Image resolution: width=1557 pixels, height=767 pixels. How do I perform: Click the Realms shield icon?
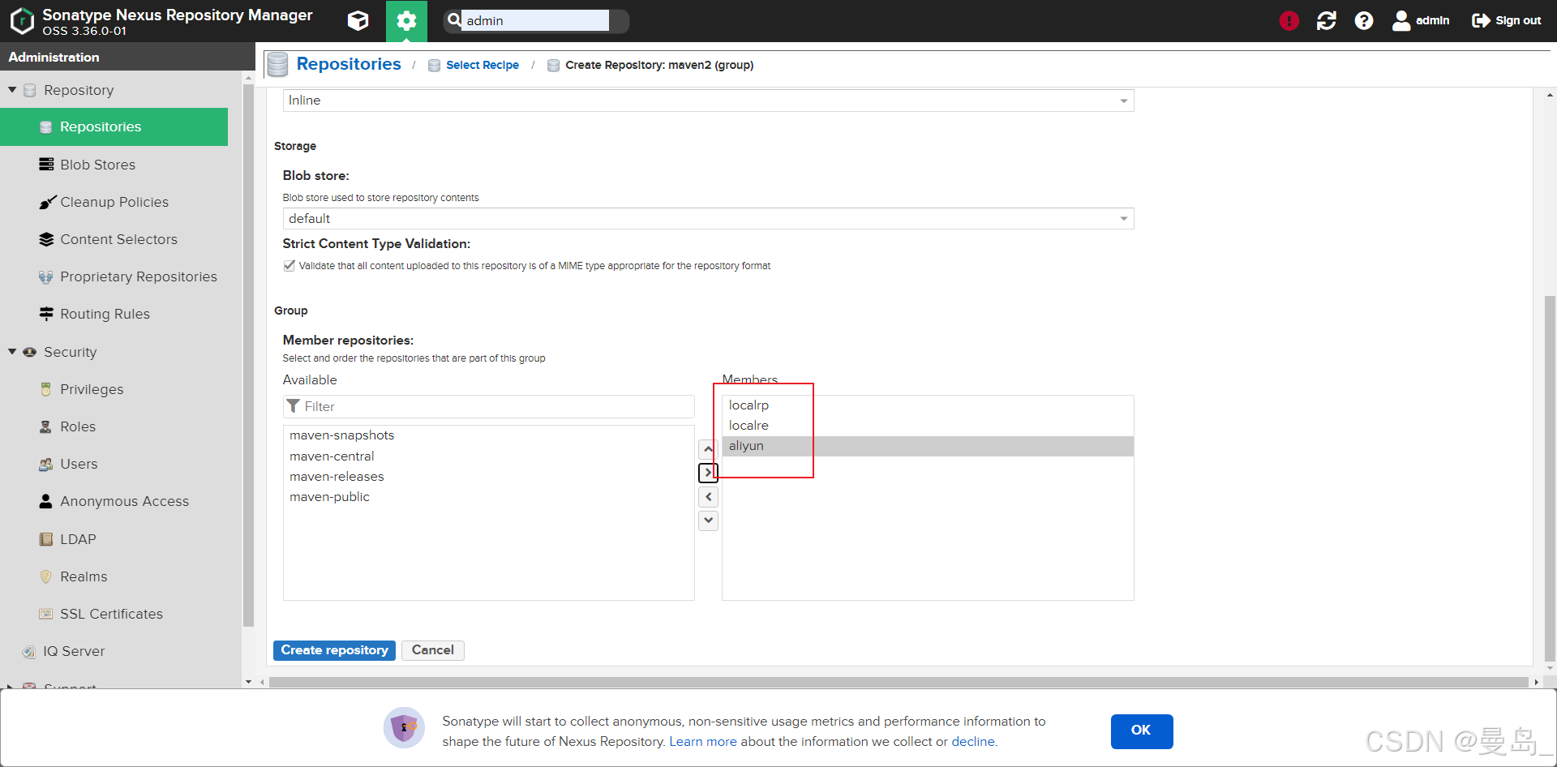click(46, 576)
